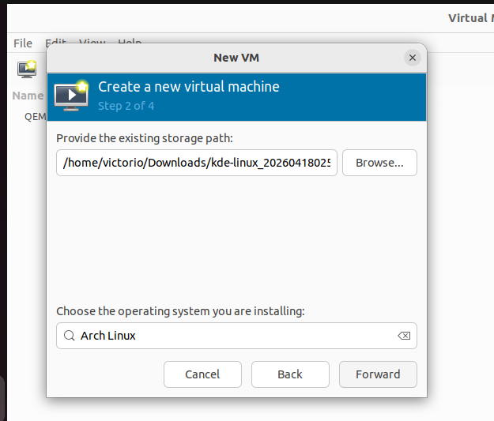Click 'Choose the operating system you are installing:' label

pyautogui.click(x=180, y=311)
